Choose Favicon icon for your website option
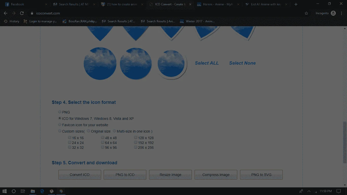This screenshot has width=347, height=195. 60,124
